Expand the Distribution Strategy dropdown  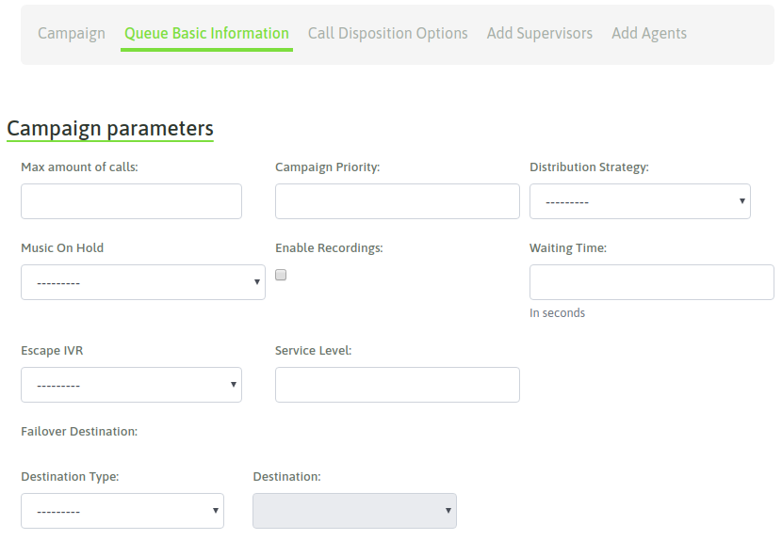640,201
